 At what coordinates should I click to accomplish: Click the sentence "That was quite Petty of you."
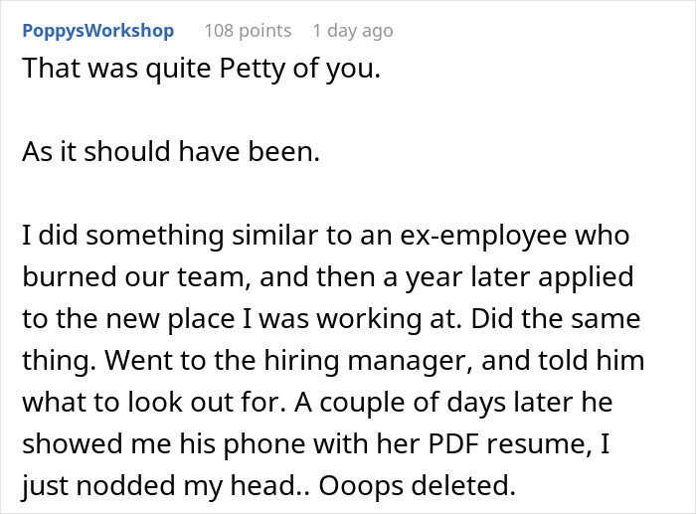[199, 74]
